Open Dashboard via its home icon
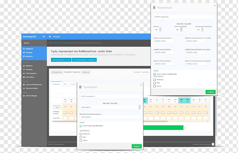 (x=24, y=49)
